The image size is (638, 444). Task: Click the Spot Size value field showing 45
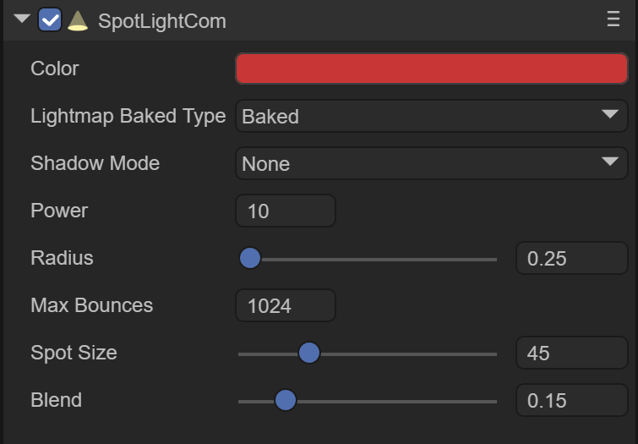571,354
